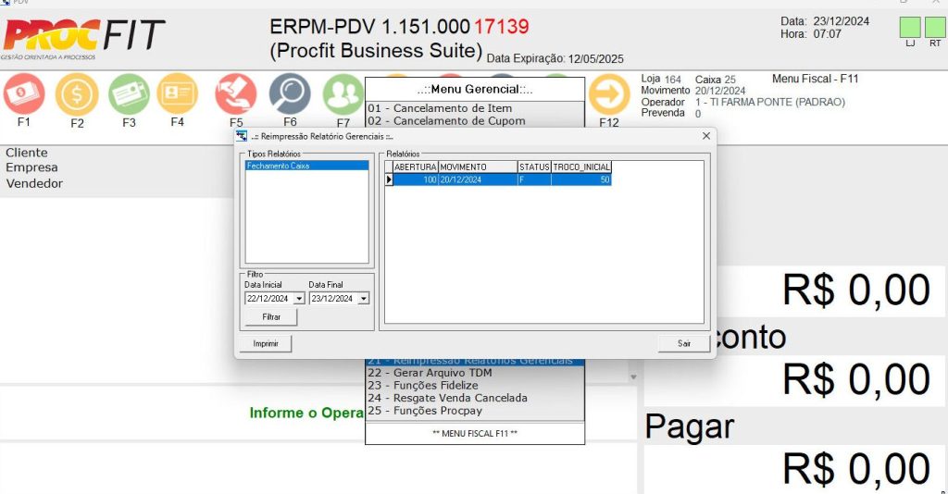This screenshot has width=948, height=494.
Task: Click the status cell showing F
Action: click(x=534, y=179)
